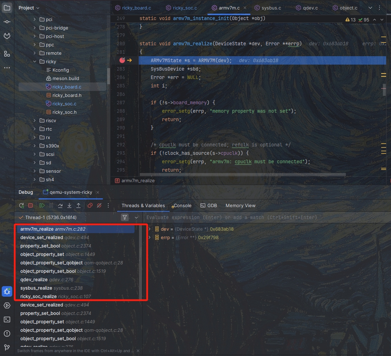The height and width of the screenshot is (356, 391).
Task: Open the Problems tool window icon
Action: (x=7, y=334)
